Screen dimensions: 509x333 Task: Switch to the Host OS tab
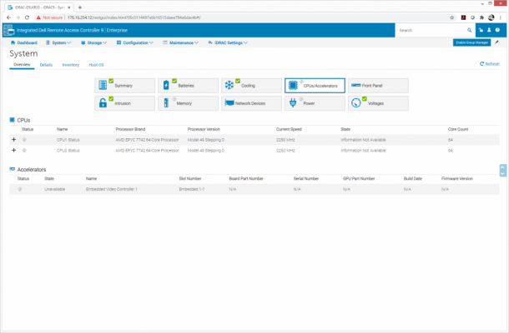(x=96, y=65)
